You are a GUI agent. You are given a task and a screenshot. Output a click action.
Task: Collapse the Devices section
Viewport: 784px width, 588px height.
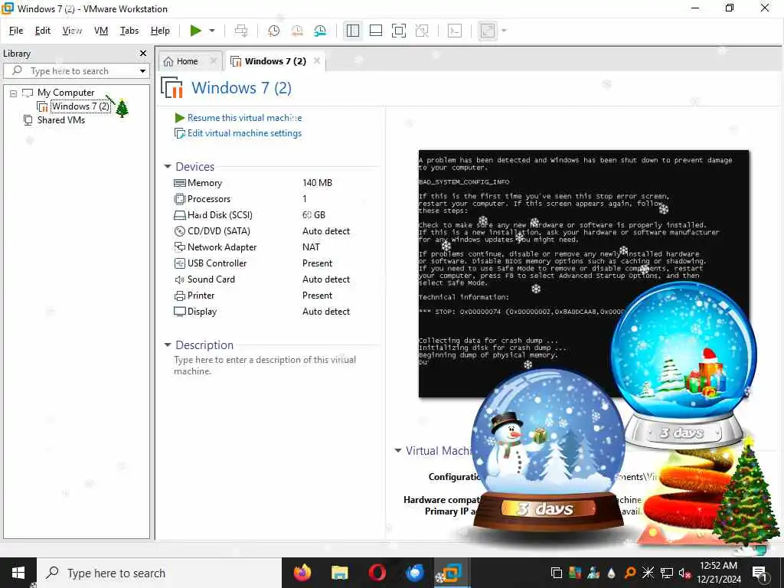168,166
